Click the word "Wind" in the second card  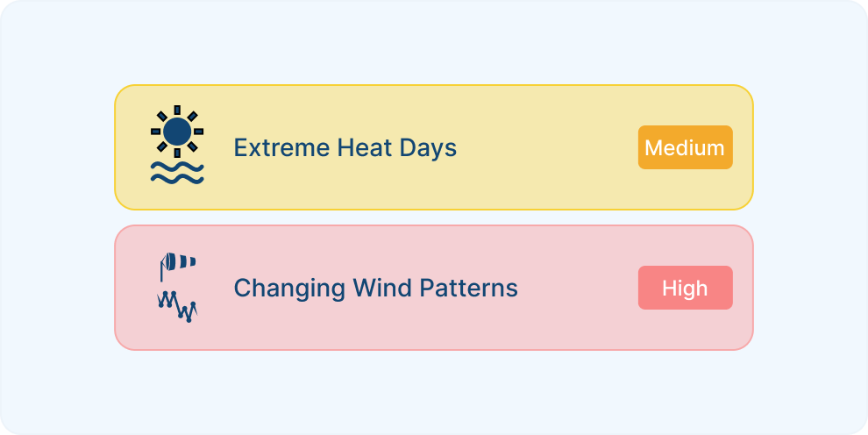click(383, 288)
